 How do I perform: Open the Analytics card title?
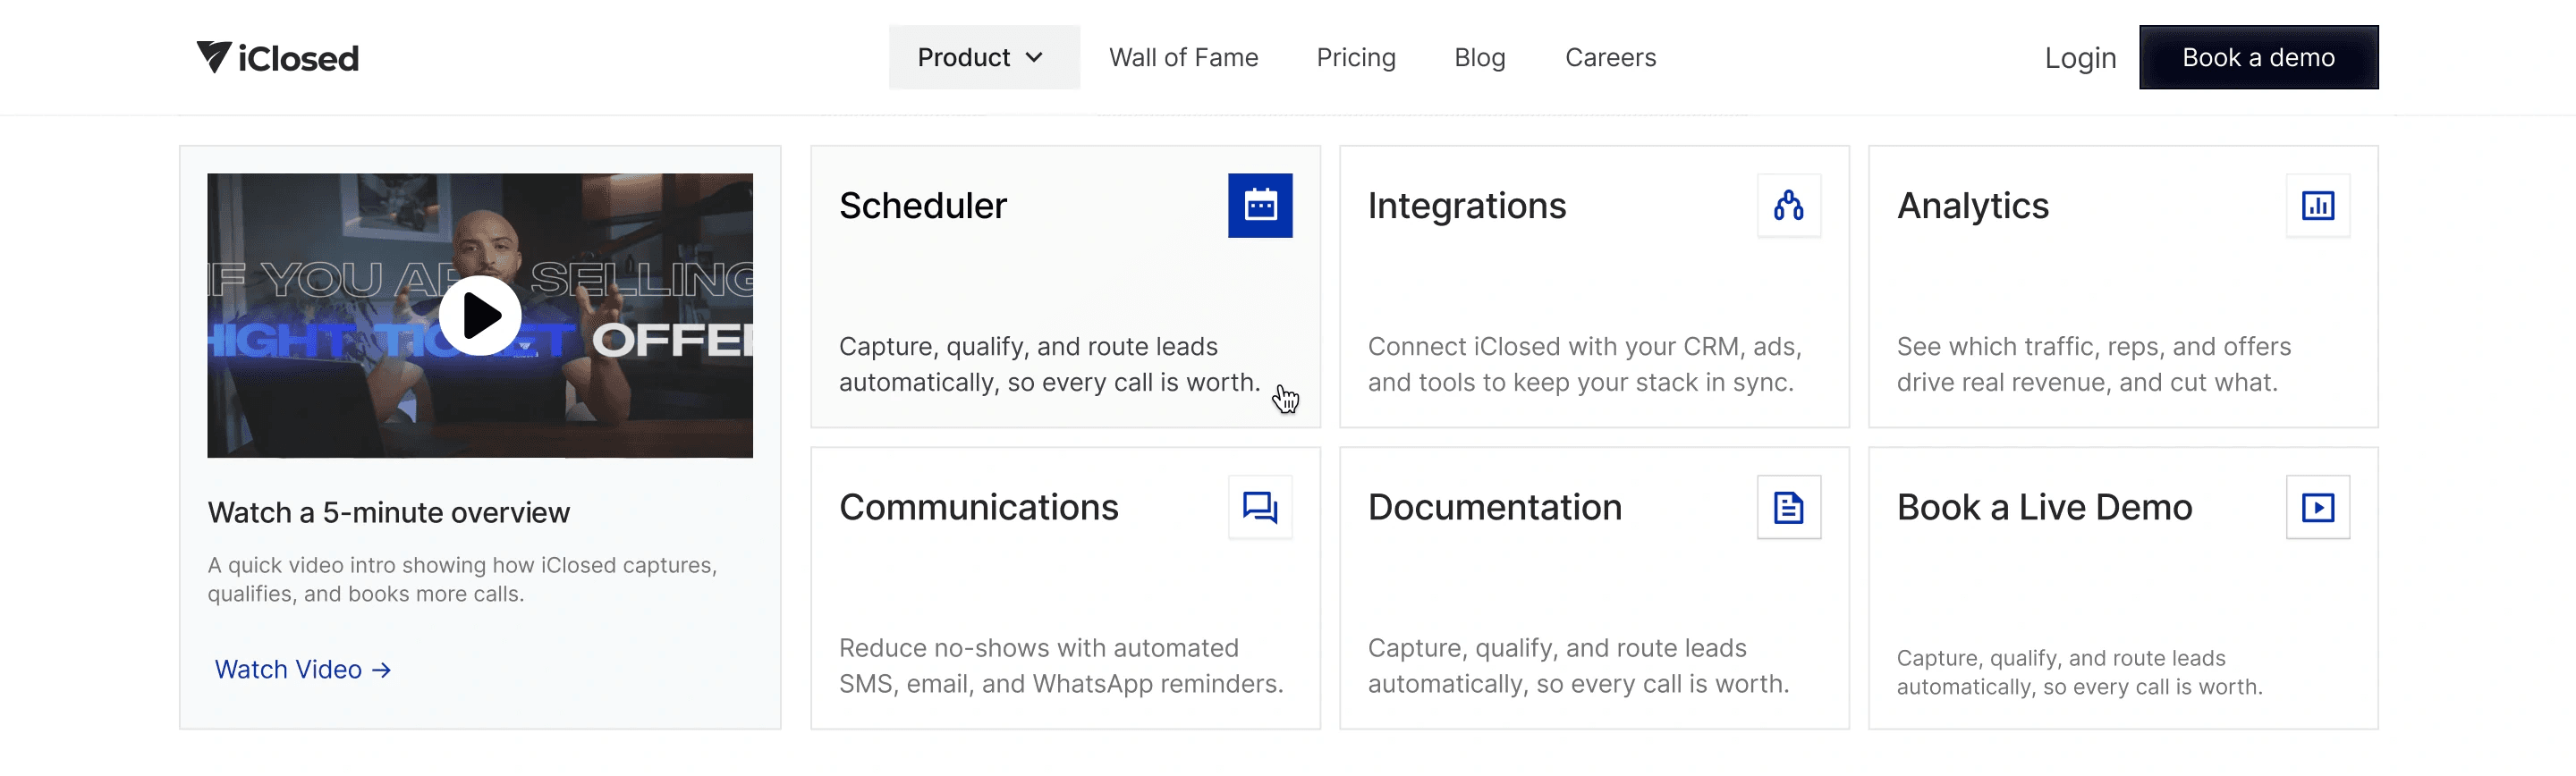(x=1972, y=206)
